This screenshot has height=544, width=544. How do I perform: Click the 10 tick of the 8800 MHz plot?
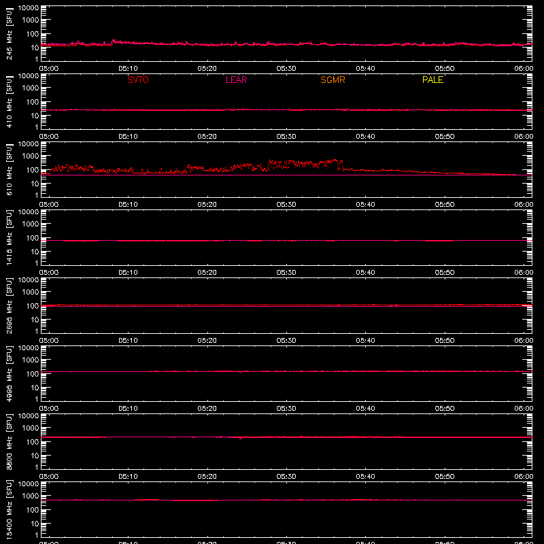pos(35,456)
